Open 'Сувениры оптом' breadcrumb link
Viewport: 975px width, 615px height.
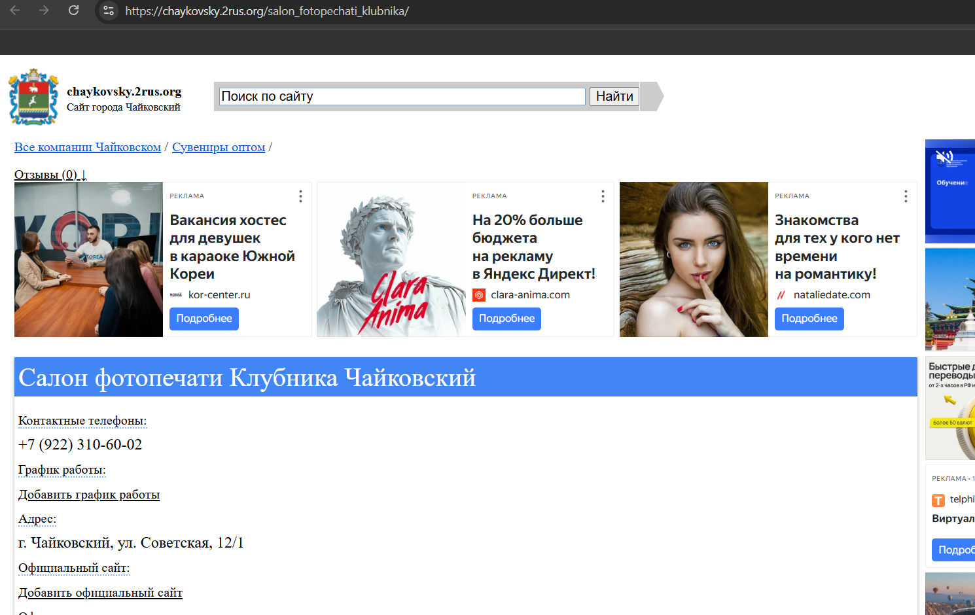pos(219,147)
